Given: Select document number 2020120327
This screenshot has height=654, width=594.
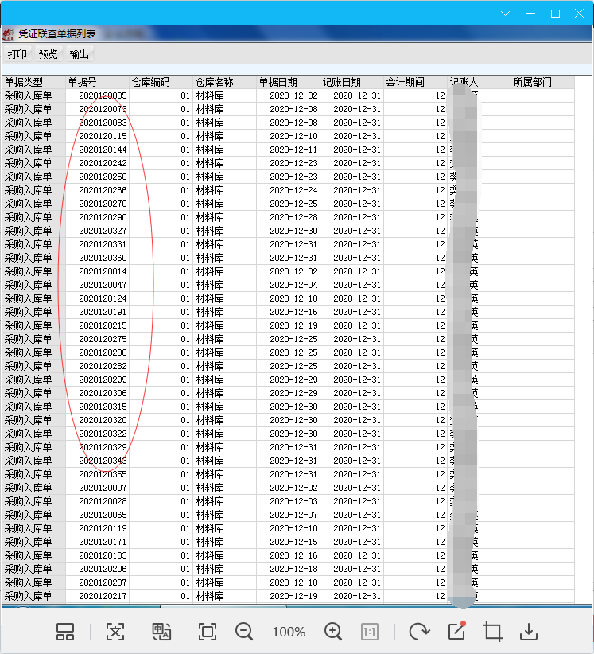Looking at the screenshot, I should 103,231.
